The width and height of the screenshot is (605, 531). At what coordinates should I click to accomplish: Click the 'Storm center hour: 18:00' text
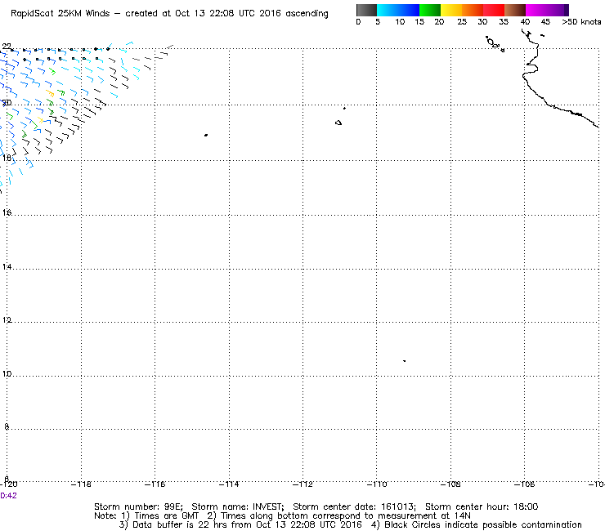point(482,506)
